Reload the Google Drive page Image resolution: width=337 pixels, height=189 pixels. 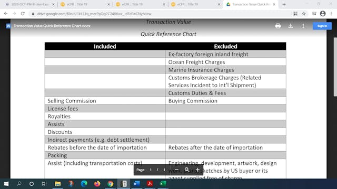click(23, 14)
